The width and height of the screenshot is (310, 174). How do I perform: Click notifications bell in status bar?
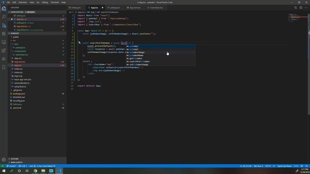point(307,166)
